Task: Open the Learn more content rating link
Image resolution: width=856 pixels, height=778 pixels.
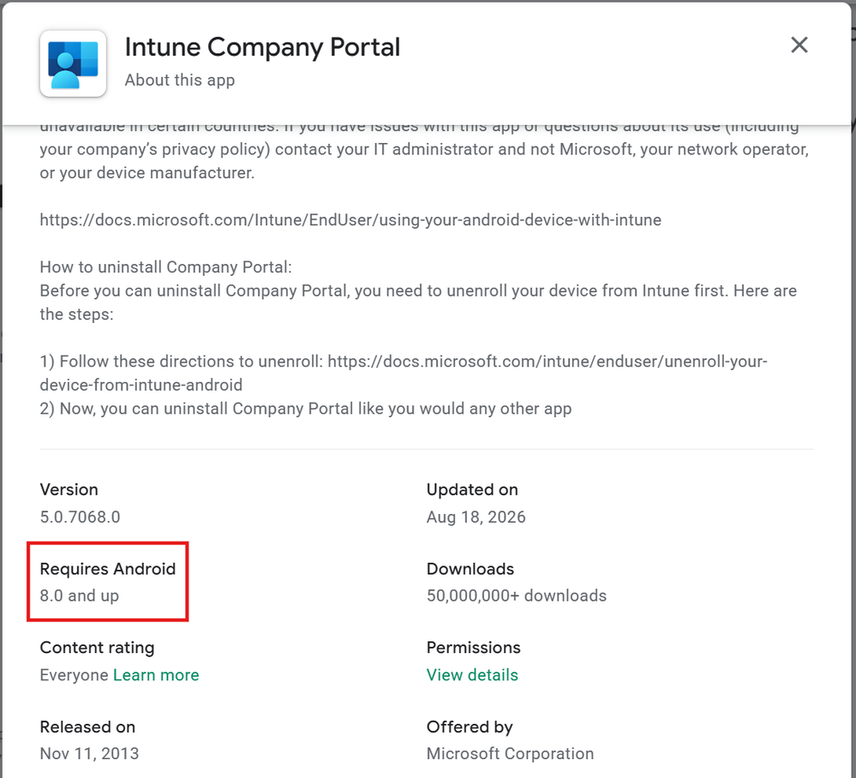Action: [156, 675]
